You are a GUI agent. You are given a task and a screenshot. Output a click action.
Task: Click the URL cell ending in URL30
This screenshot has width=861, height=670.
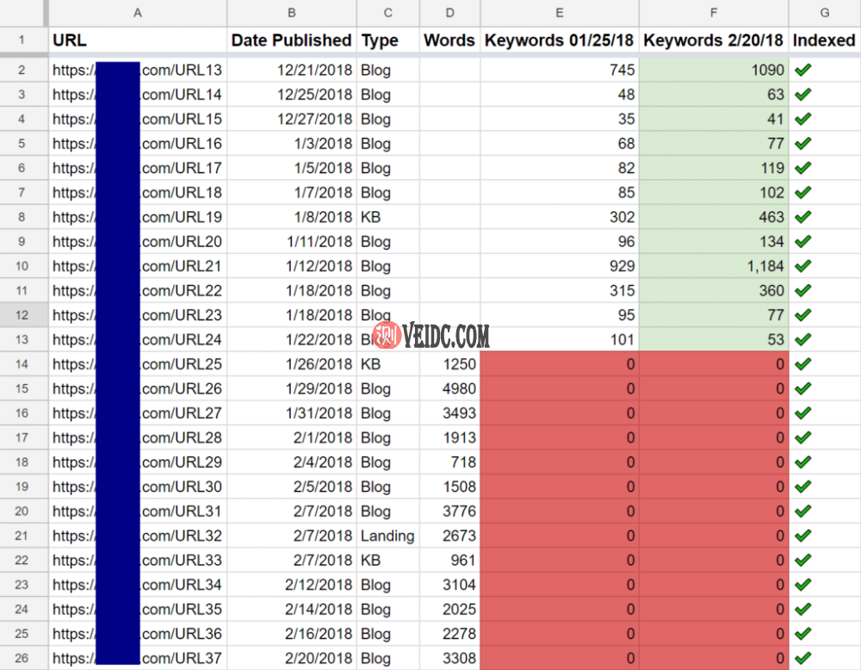click(138, 487)
